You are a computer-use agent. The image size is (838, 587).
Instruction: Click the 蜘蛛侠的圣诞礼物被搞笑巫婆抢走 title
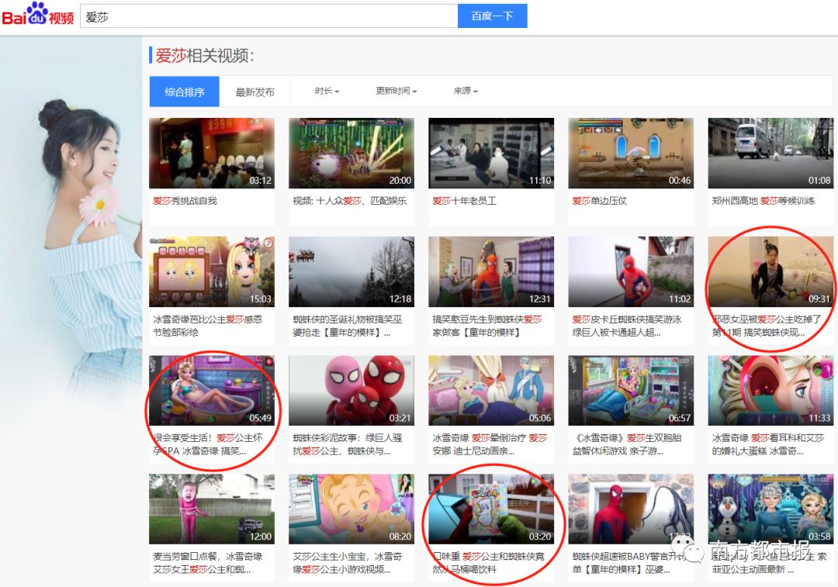[x=348, y=326]
